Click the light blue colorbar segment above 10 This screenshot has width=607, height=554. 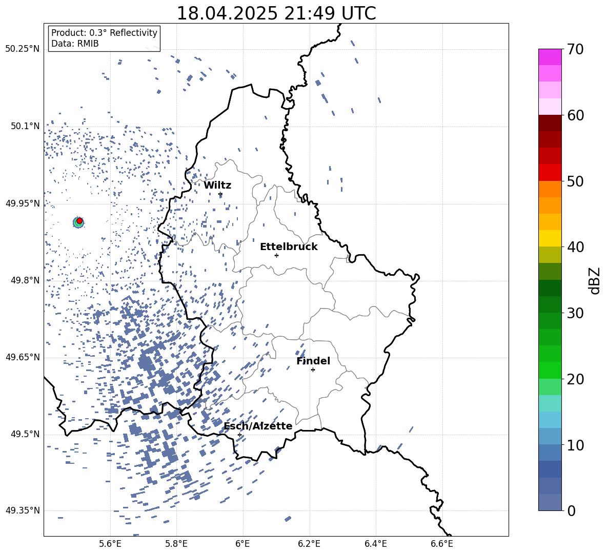(x=550, y=420)
